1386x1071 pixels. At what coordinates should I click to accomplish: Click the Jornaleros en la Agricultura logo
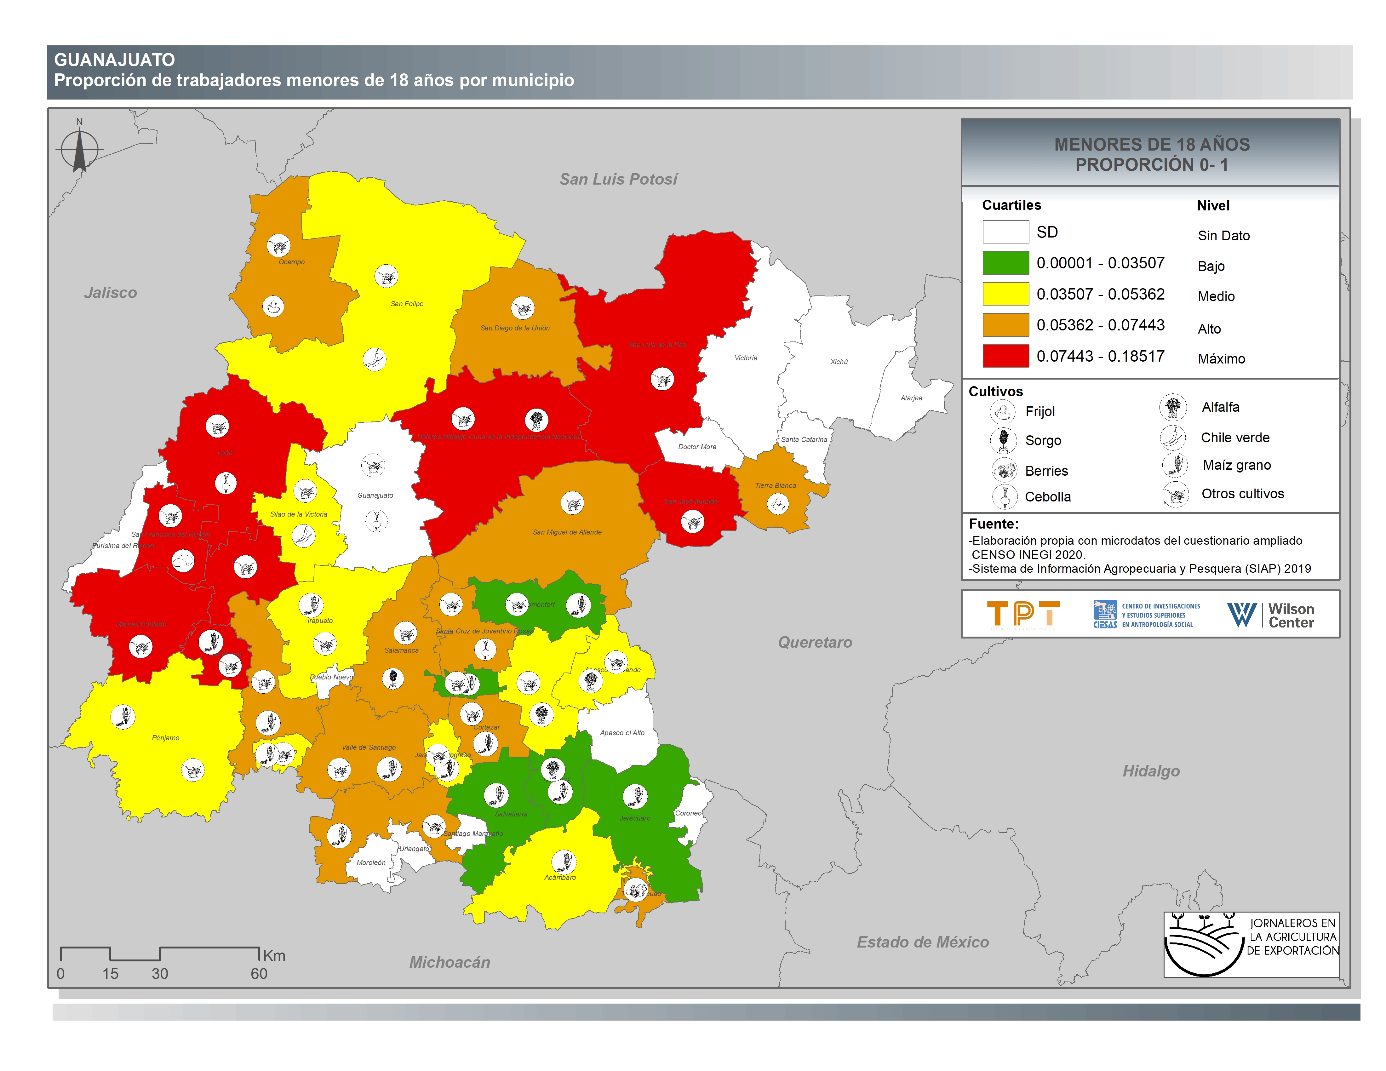[x=1251, y=944]
